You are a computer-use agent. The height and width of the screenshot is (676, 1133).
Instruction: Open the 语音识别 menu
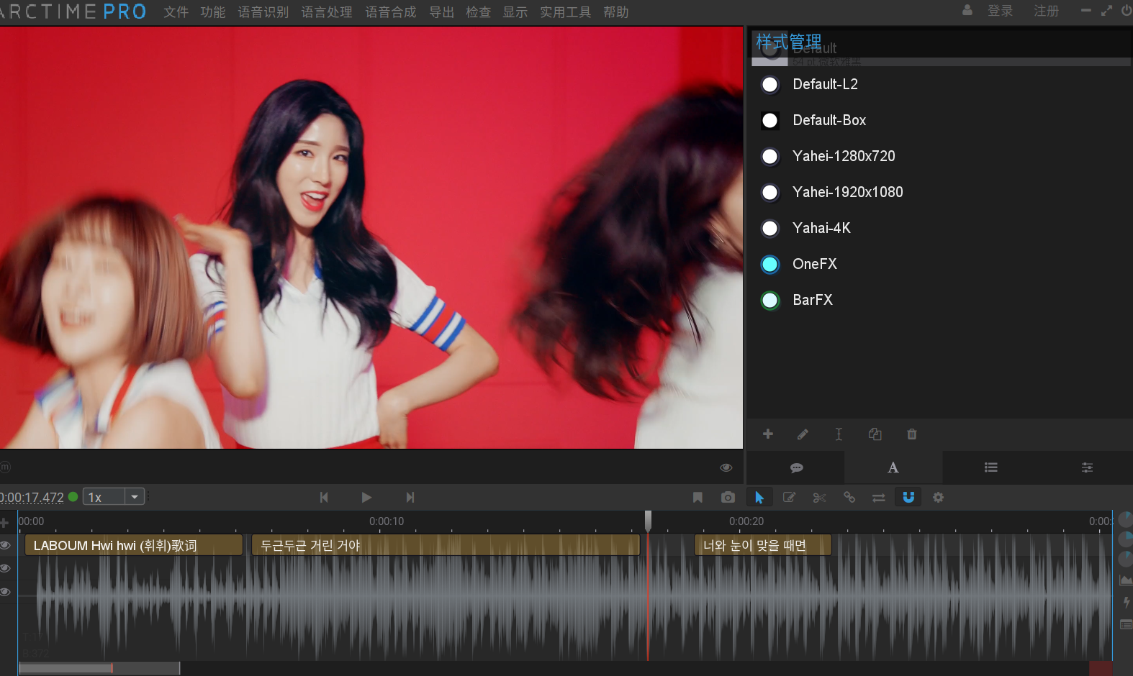[263, 12]
